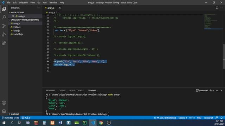
Task: Switch to the Debug Console tab
Action: [77, 90]
